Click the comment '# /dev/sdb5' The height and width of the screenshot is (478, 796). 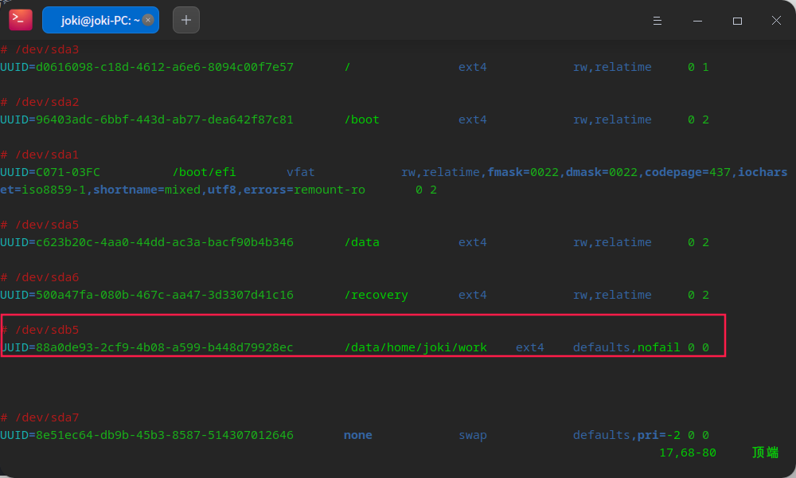40,330
